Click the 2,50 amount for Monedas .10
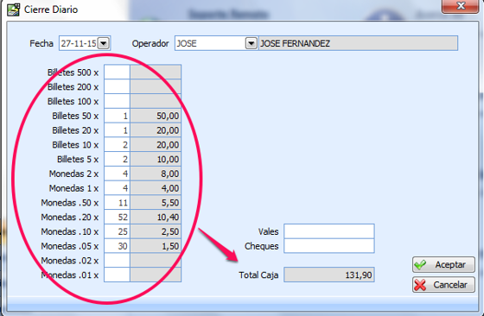 (x=156, y=231)
